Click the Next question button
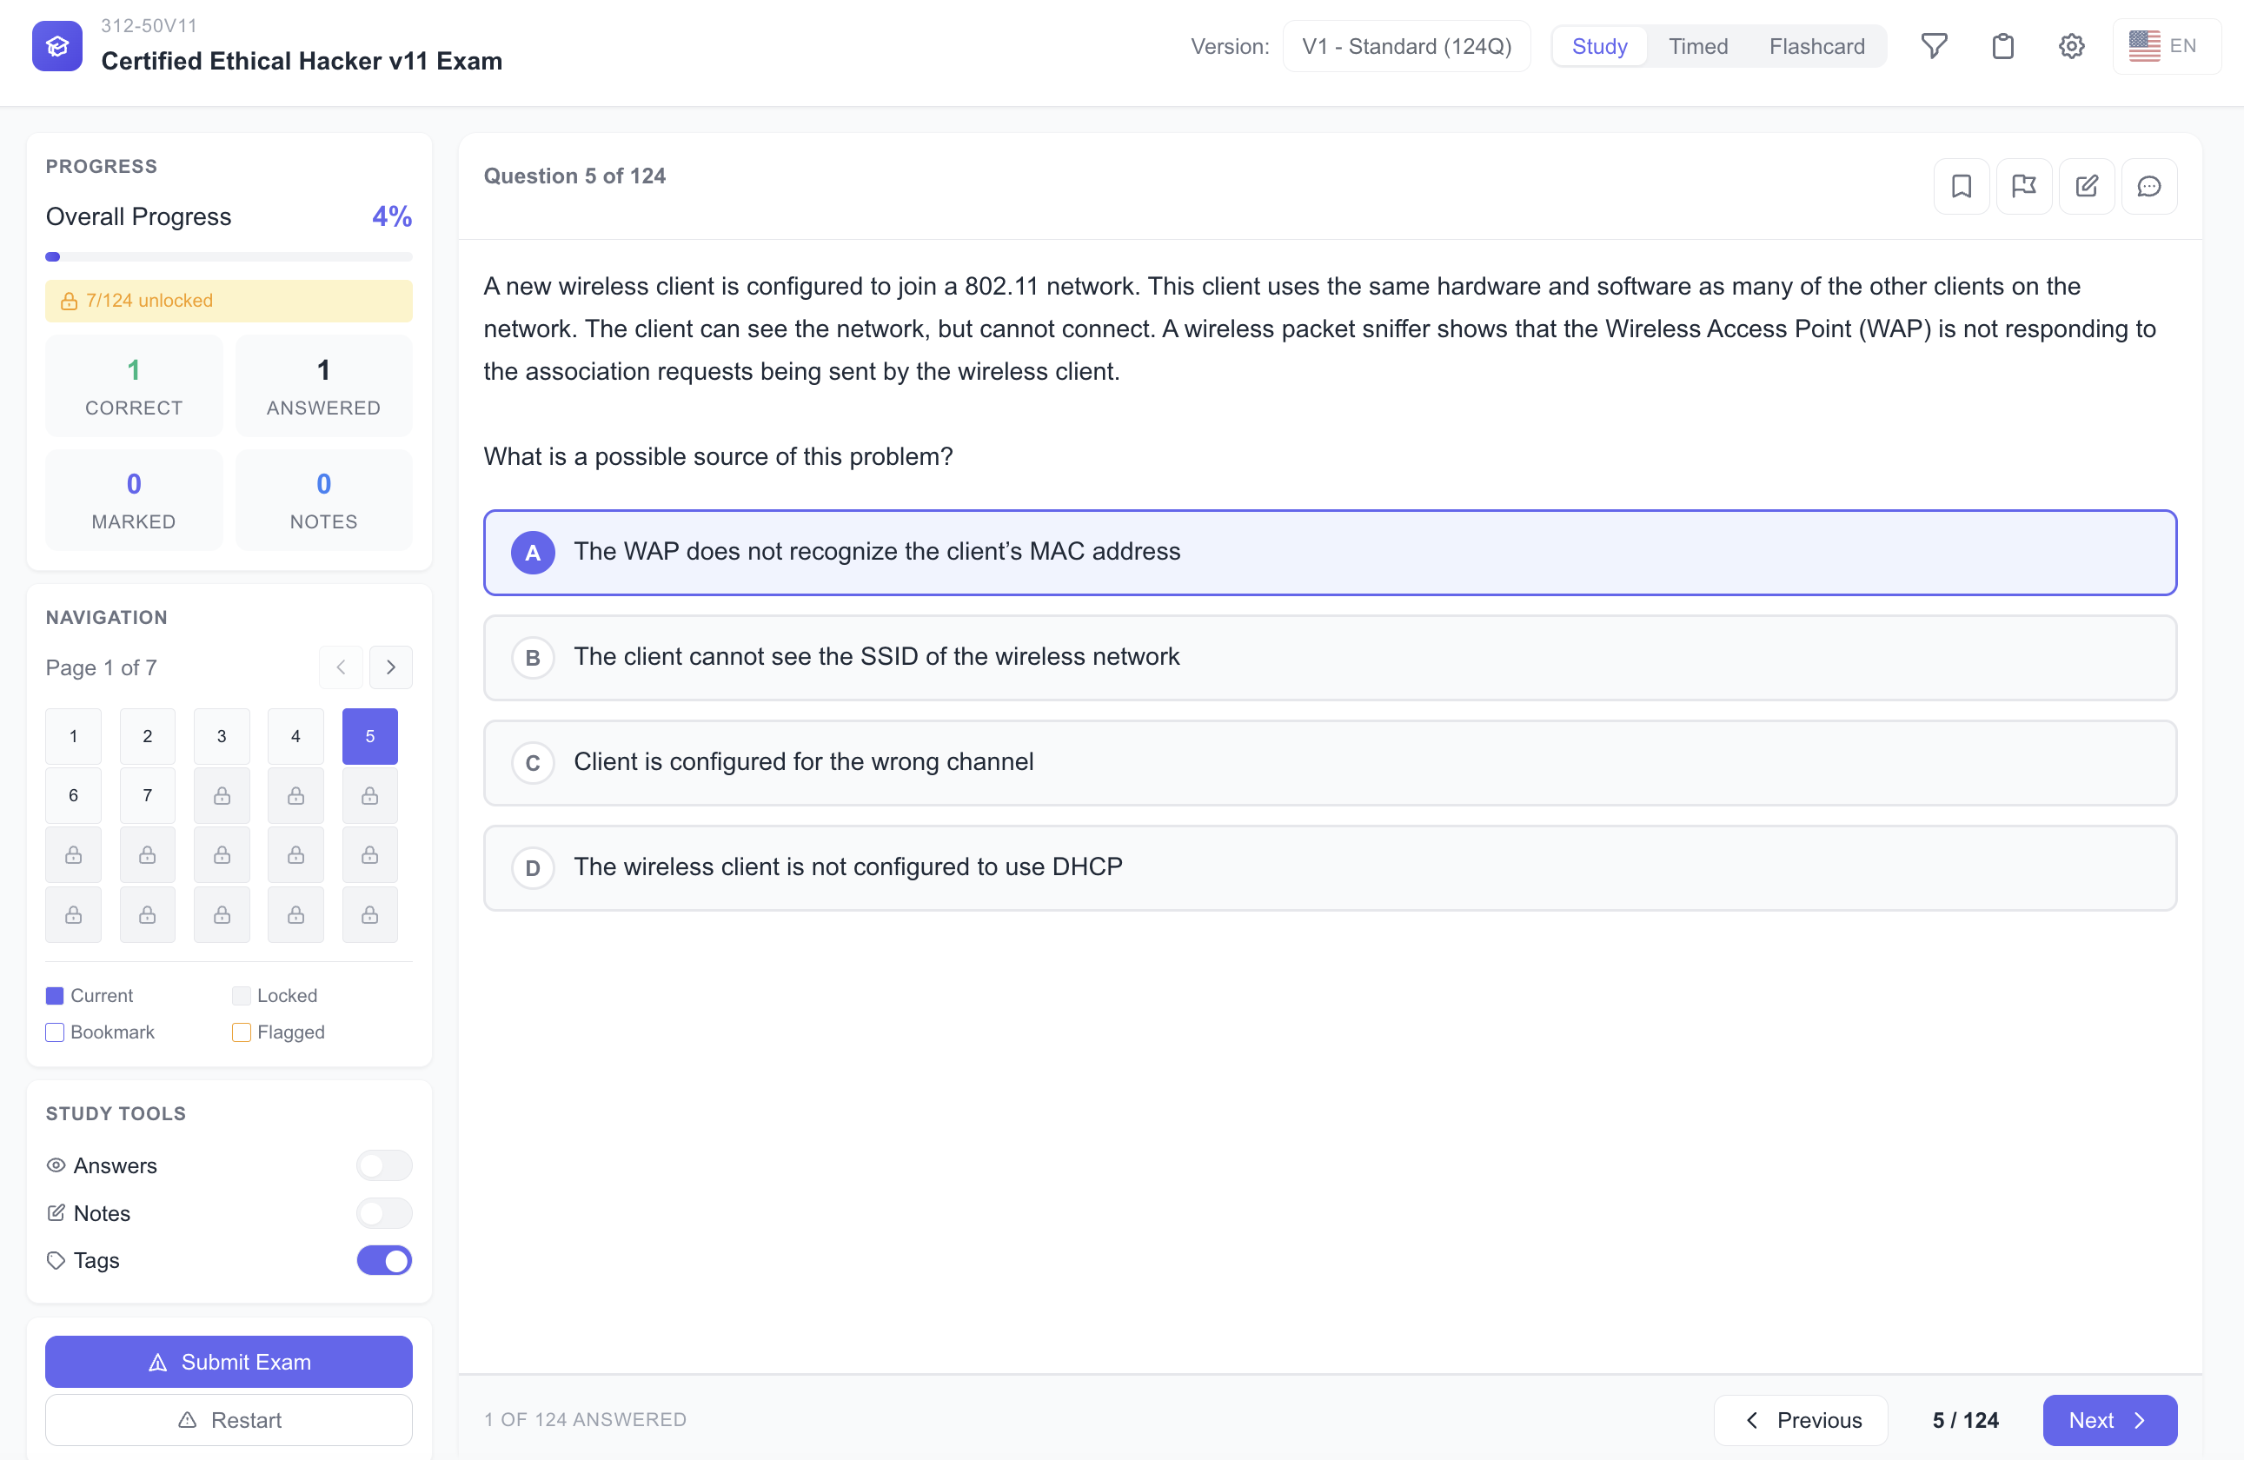2244x1460 pixels. tap(2109, 1419)
